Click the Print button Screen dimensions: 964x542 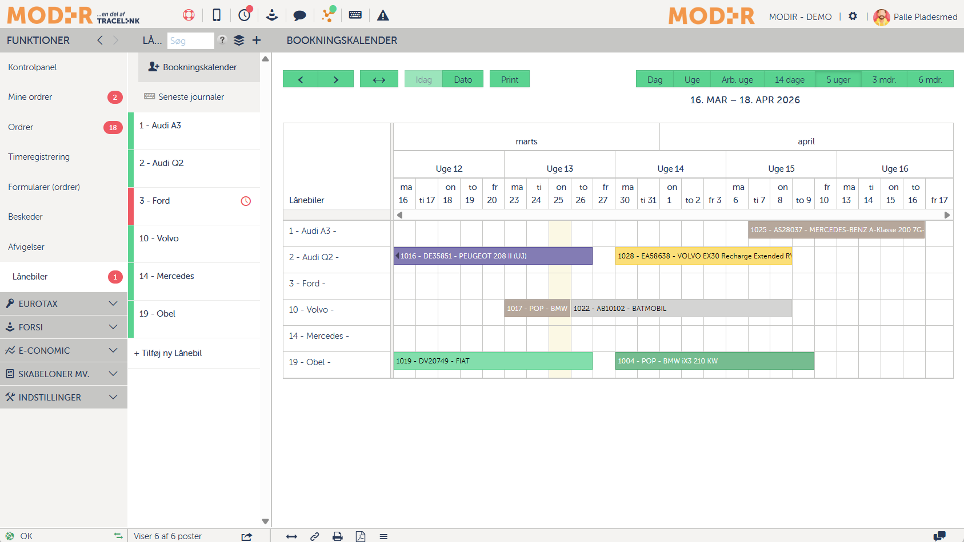tap(509, 79)
